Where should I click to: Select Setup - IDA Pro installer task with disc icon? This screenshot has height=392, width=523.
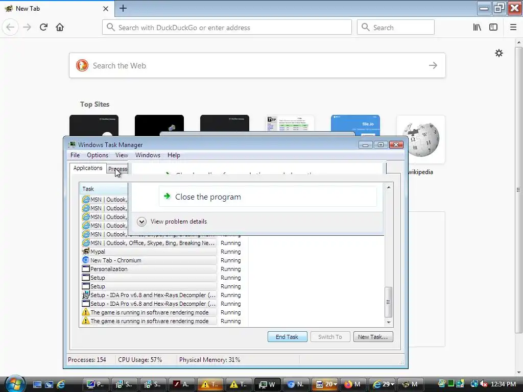(149, 295)
